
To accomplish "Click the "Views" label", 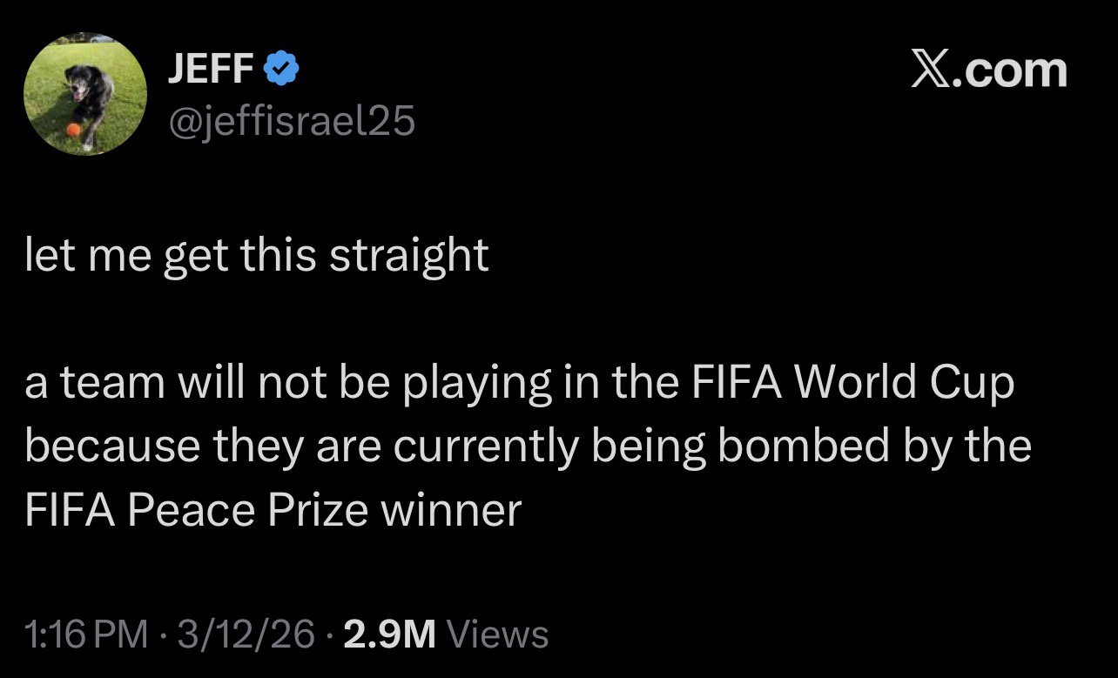I will [497, 634].
